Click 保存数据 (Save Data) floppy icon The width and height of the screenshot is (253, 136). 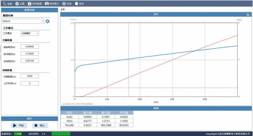29,3
